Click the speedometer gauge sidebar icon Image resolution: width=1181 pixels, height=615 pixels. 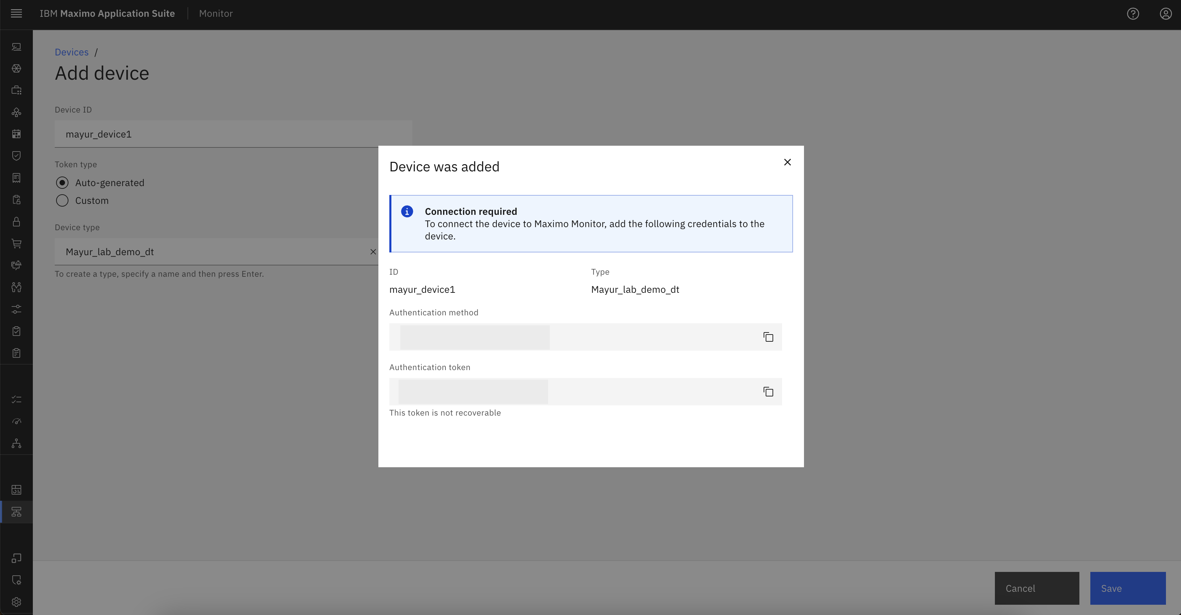pos(16,422)
